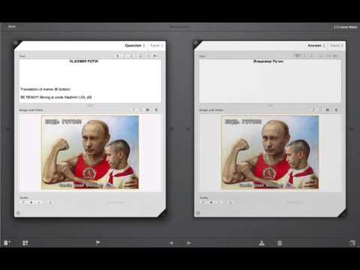360x270 pixels.
Task: Select the Facet 3 tab on right card
Action: (337, 46)
